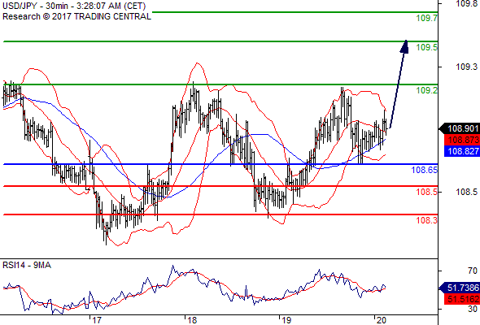Click date marker 18 on the time axis
Screen dimensions: 480x325
tap(192, 320)
